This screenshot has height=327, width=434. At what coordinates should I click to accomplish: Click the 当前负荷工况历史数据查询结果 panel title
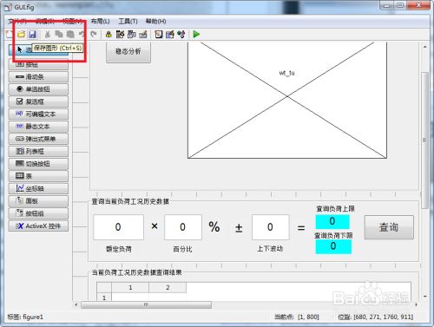[136, 272]
